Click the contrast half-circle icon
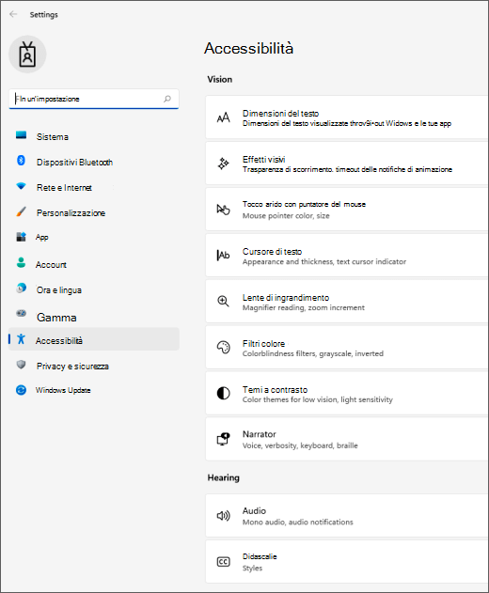 point(223,394)
